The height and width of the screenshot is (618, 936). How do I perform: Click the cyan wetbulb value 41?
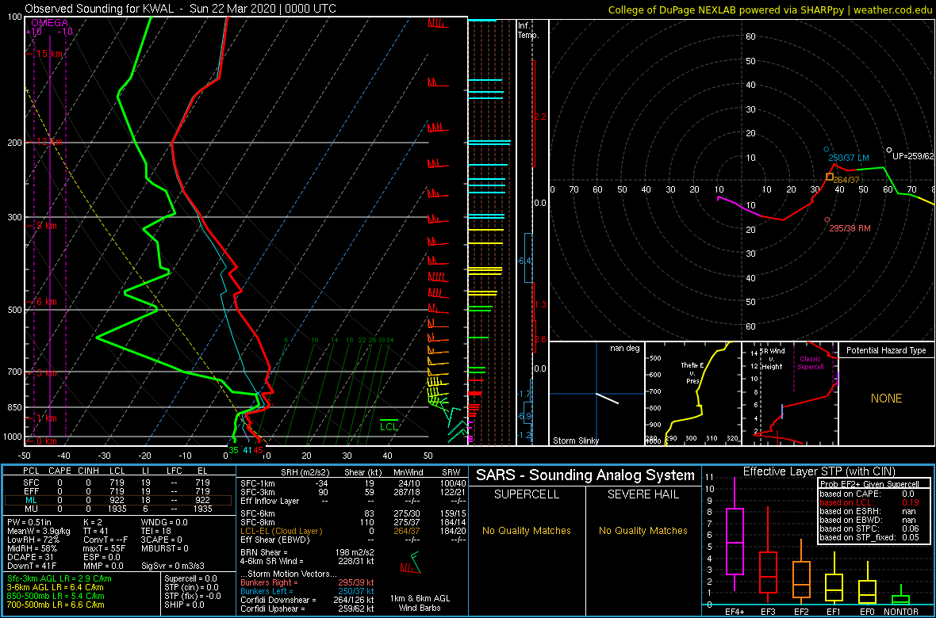point(247,450)
